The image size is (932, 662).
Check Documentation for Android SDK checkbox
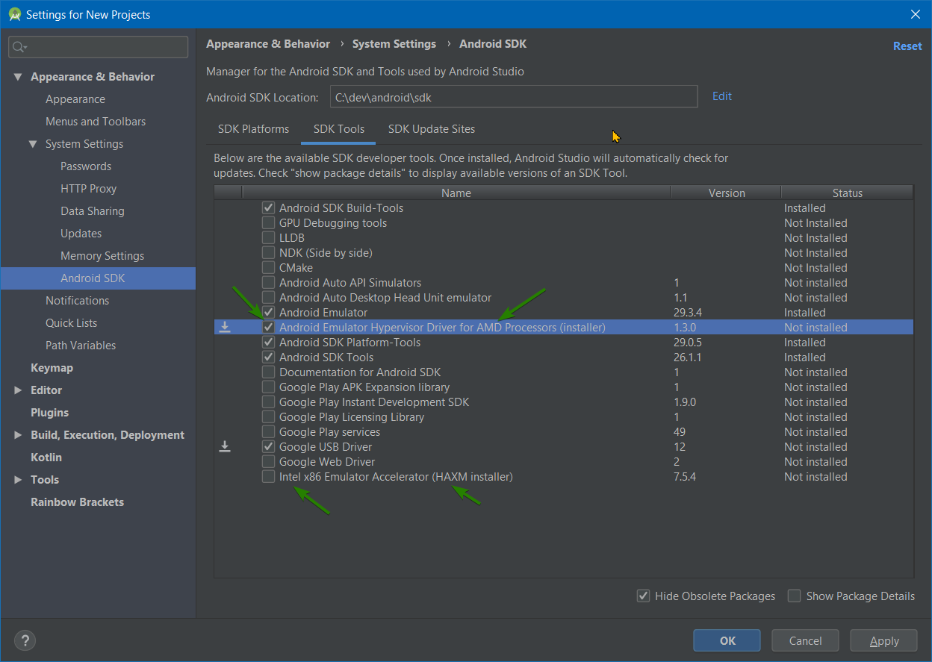pyautogui.click(x=268, y=372)
